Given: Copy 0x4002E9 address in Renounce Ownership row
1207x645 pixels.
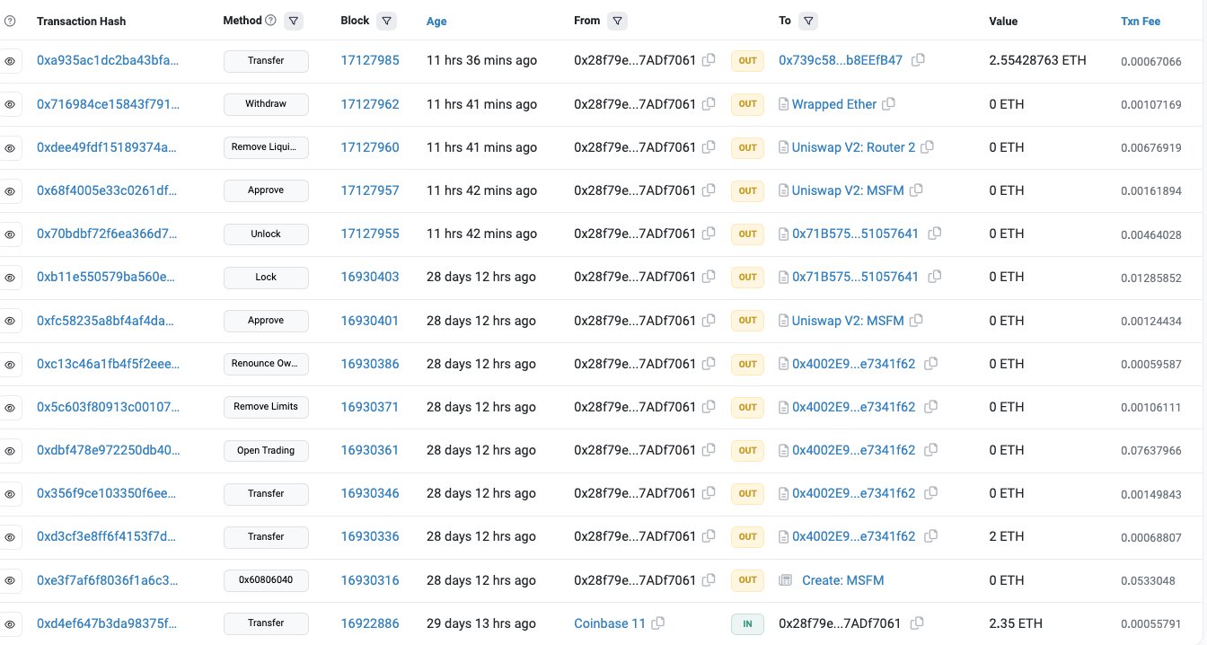Looking at the screenshot, I should click(x=931, y=364).
